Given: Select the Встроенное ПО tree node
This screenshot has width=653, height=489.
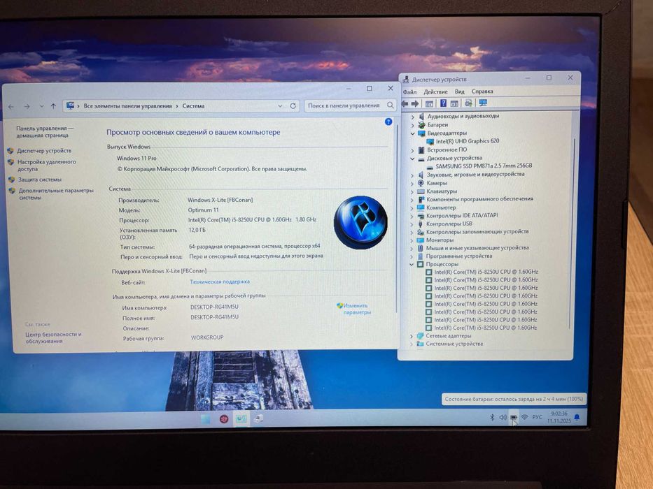Looking at the screenshot, I should click(447, 149).
